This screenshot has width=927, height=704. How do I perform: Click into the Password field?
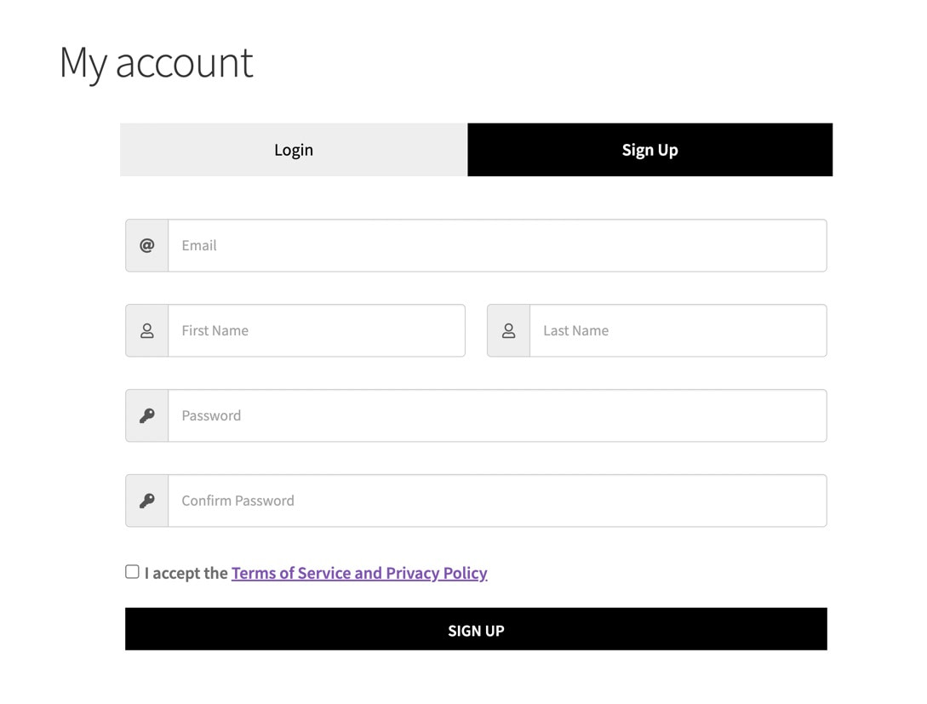[498, 415]
